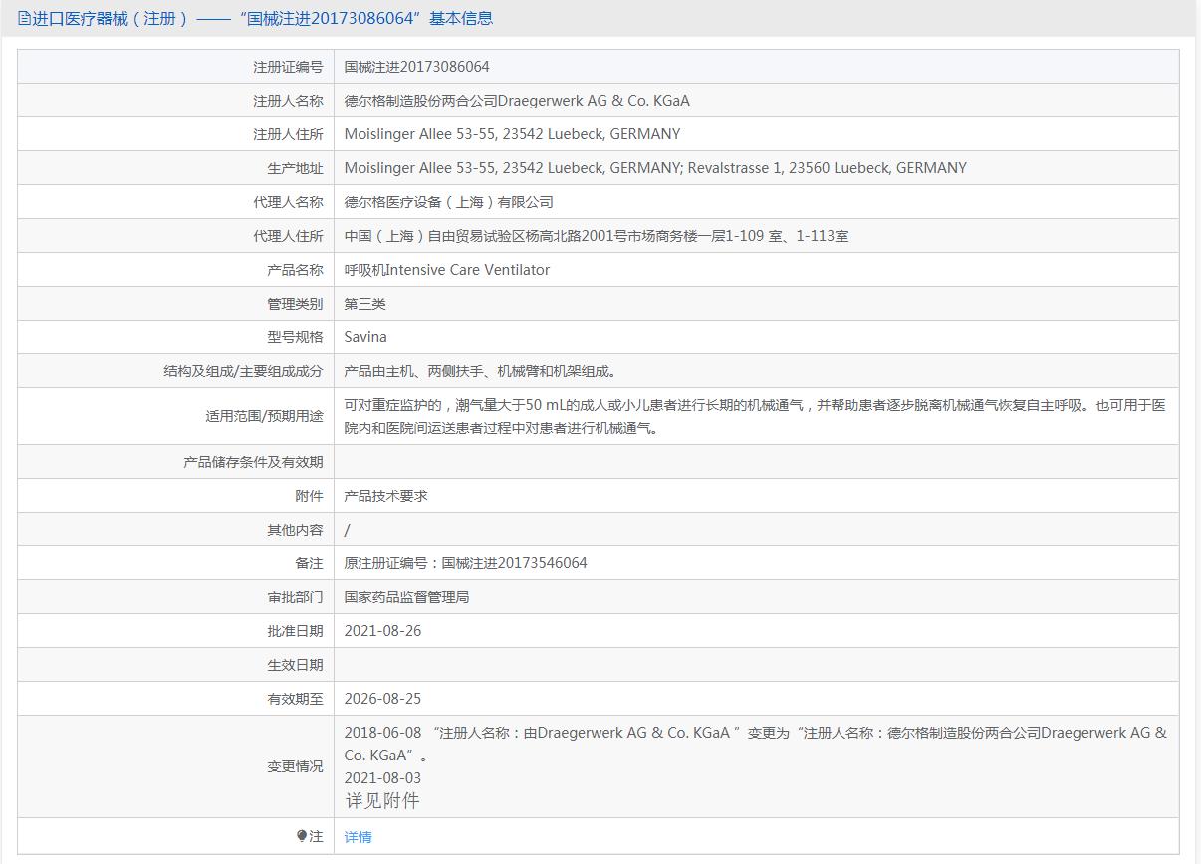This screenshot has width=1201, height=864.
Task: Select remark 原注册证编号：国械注进20173546064
Action: (466, 563)
